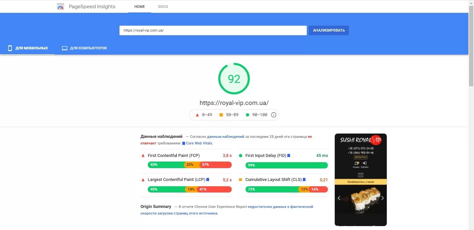Click the orange square legend marker for 50–89
The height and width of the screenshot is (230, 474).
coord(221,115)
